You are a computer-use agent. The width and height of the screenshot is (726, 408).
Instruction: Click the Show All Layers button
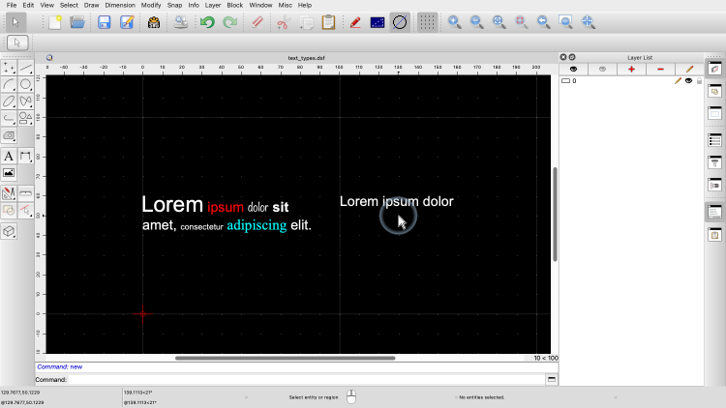pyautogui.click(x=573, y=69)
